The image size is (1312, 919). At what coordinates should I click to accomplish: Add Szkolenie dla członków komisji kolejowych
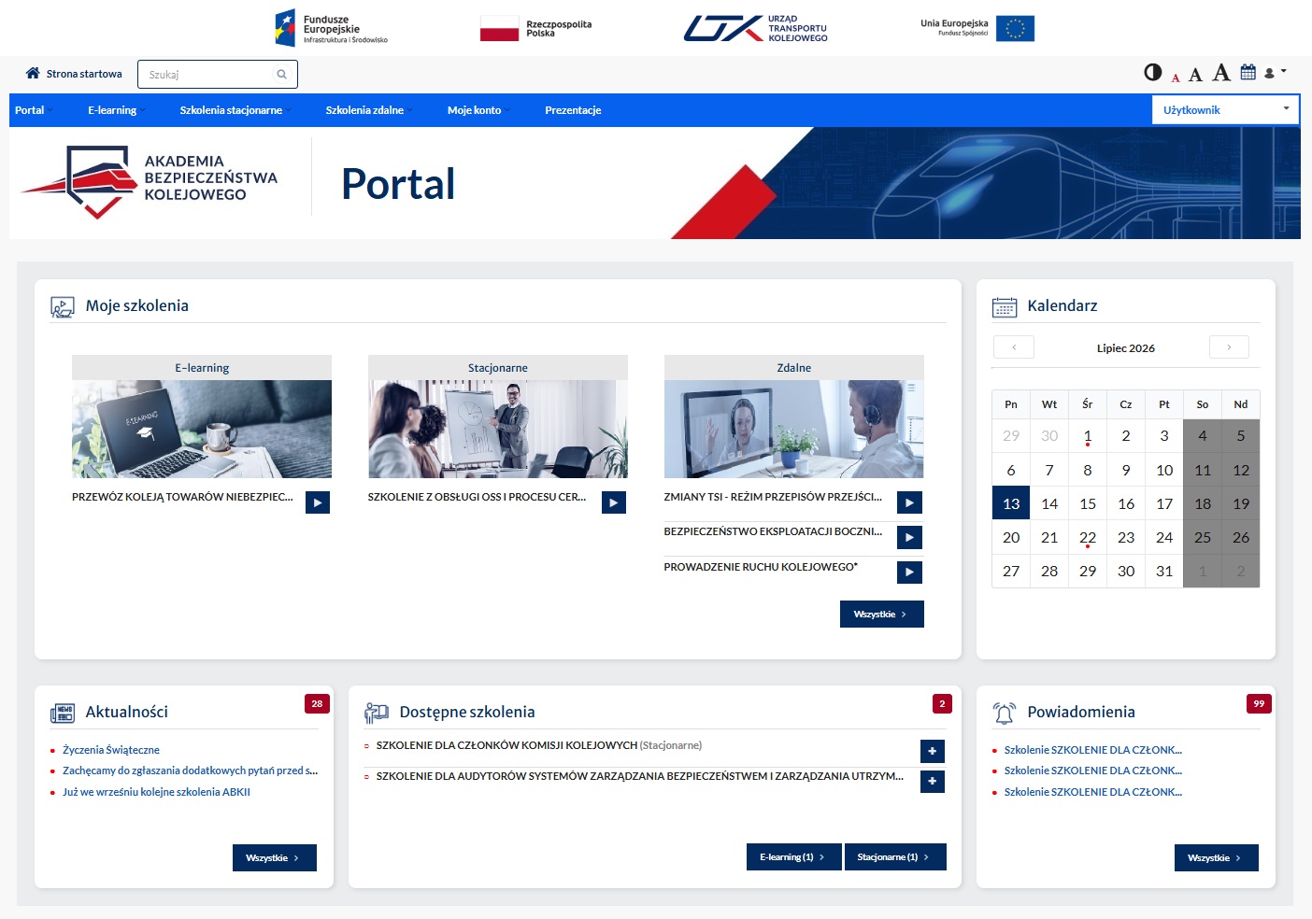pos(933,751)
